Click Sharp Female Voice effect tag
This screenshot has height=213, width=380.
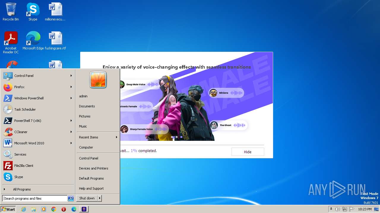tap(144, 129)
